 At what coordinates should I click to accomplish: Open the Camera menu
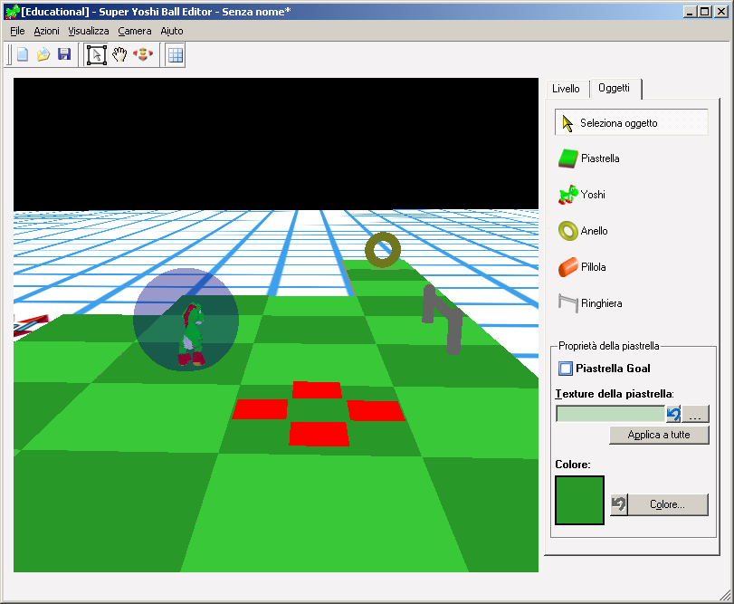click(x=134, y=31)
